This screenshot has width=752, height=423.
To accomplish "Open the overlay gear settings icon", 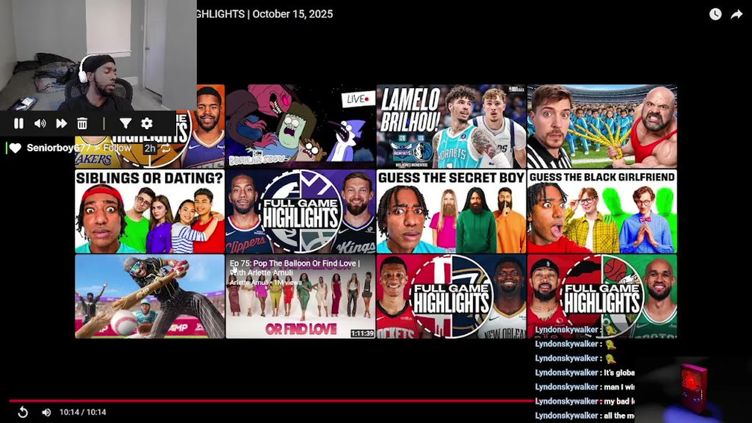I will coord(147,123).
